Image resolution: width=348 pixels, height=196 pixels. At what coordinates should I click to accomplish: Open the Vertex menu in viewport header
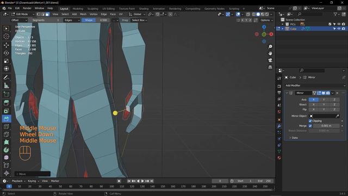pyautogui.click(x=94, y=14)
